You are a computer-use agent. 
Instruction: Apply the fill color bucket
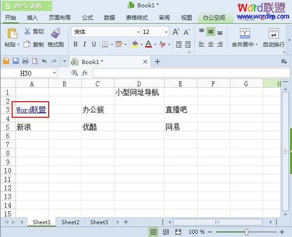(x=135, y=44)
